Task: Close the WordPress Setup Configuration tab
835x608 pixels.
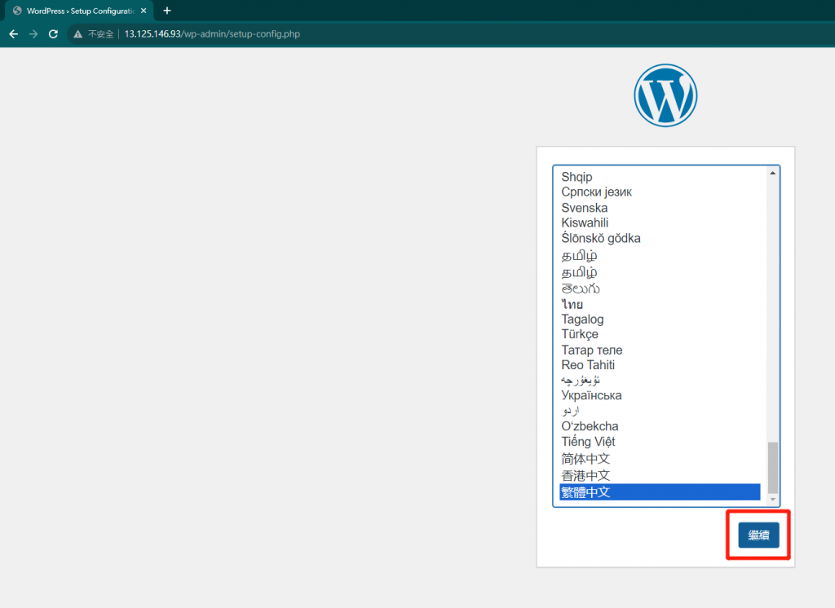Action: point(144,11)
